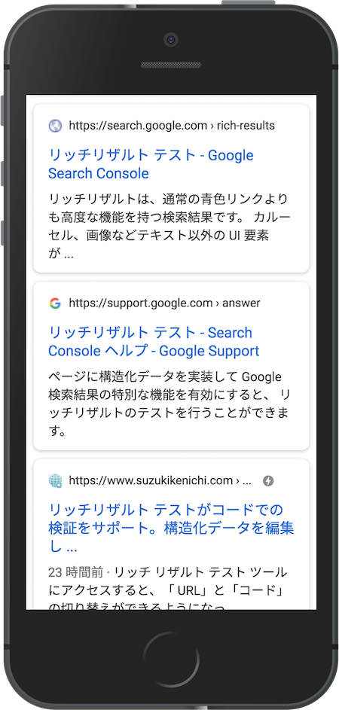Screen dimensions: 339x710
Task: Open 'リッチリザルト テストがコードでの検証をサポート' title
Action: (x=171, y=528)
